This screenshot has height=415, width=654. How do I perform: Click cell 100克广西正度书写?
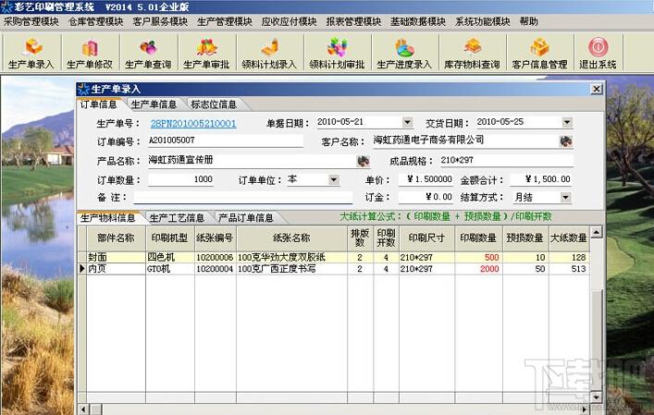click(x=291, y=269)
